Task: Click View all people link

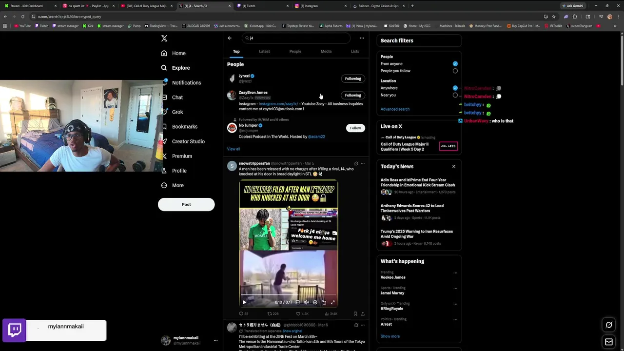Action: 234,149
